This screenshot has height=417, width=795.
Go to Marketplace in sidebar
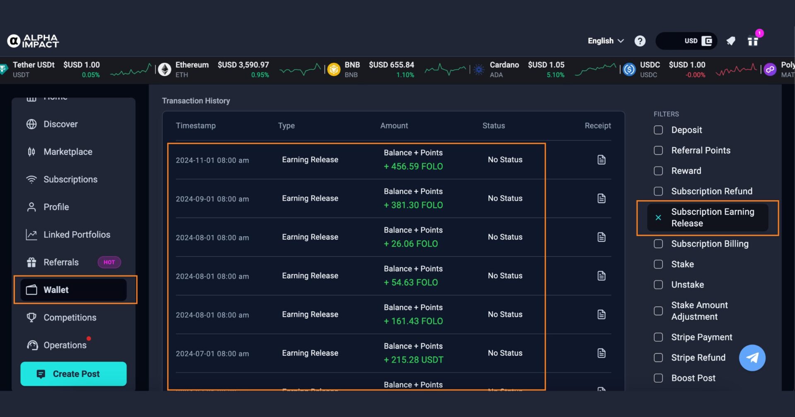point(74,152)
